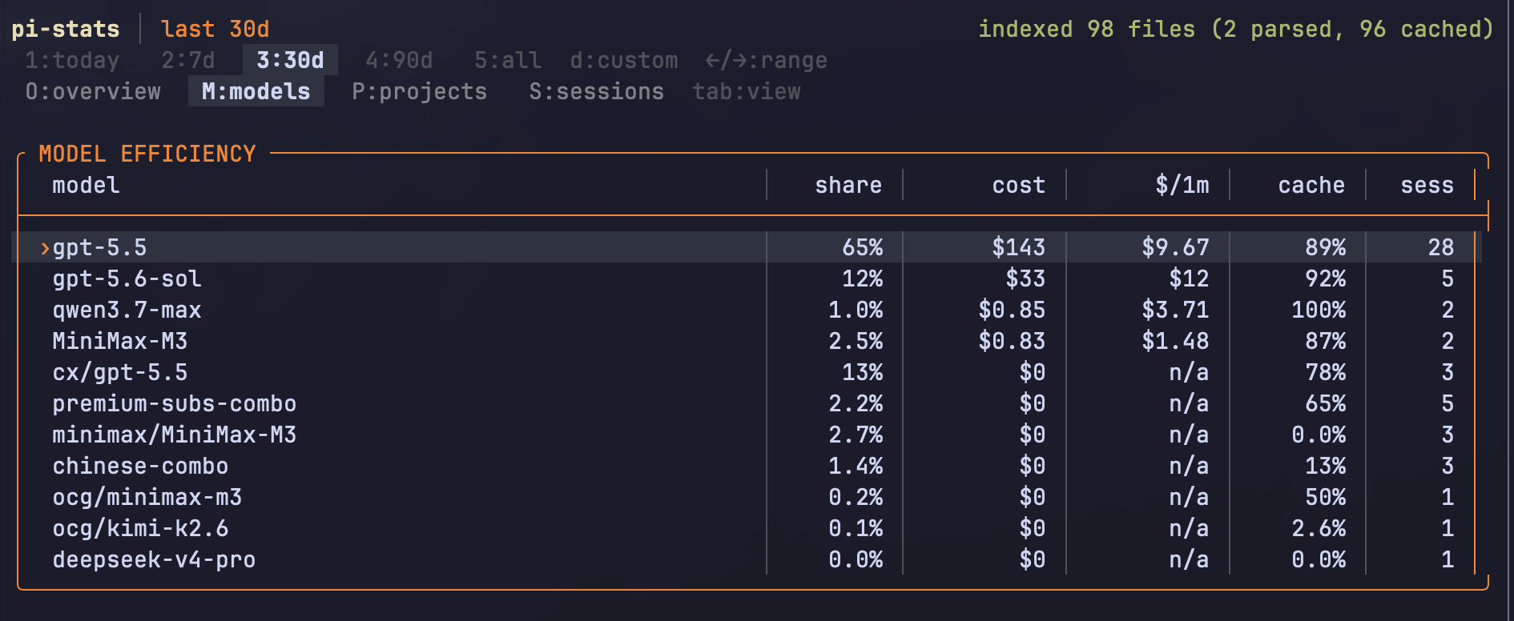Click the '$/1m' column header
This screenshot has width=1514, height=621.
point(1182,185)
